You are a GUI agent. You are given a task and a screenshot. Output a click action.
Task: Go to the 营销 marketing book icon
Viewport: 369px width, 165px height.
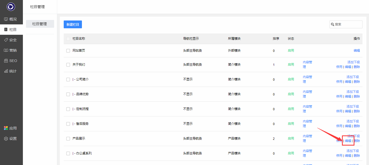6,50
